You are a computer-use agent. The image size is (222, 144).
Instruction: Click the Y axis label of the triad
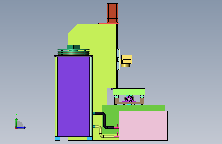16,115
